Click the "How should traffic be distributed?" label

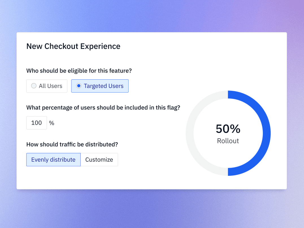[x=72, y=144]
